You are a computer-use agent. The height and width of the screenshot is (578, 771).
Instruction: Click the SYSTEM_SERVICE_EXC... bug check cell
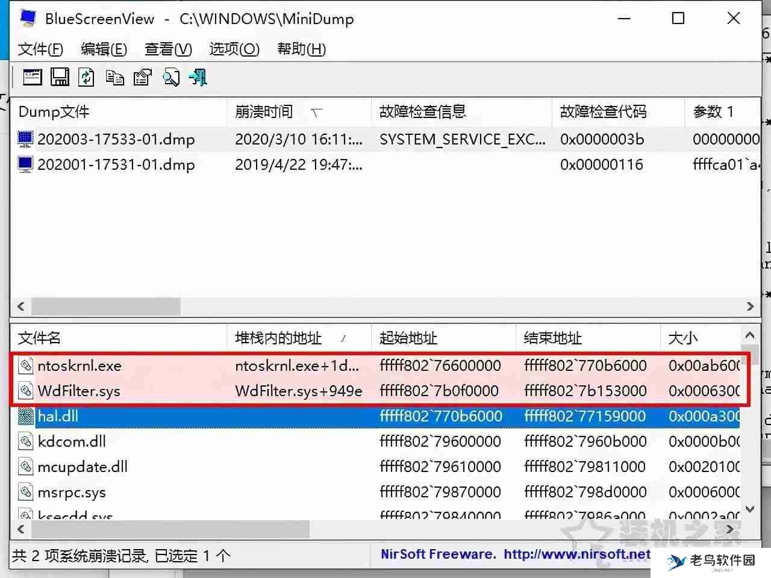tap(463, 139)
